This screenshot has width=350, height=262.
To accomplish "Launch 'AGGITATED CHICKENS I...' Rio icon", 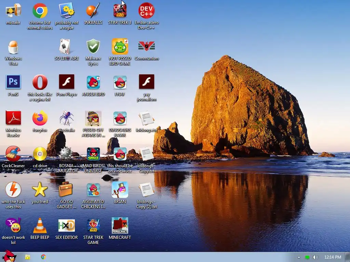I will [93, 190].
